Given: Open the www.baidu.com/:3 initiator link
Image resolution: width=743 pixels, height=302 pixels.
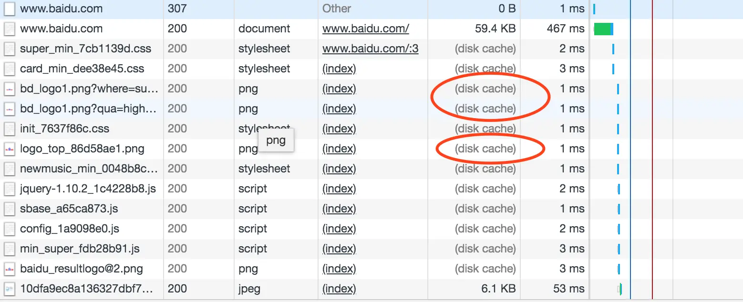Looking at the screenshot, I should pyautogui.click(x=370, y=49).
